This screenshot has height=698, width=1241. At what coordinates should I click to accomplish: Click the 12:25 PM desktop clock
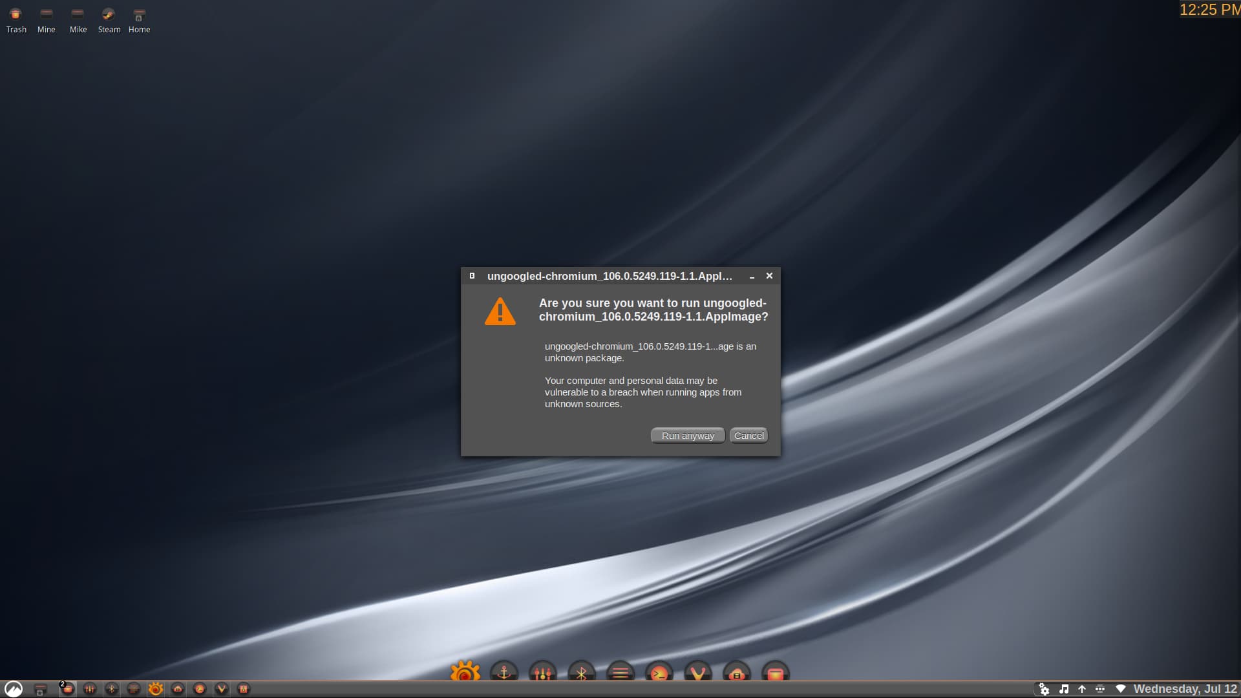tap(1209, 10)
